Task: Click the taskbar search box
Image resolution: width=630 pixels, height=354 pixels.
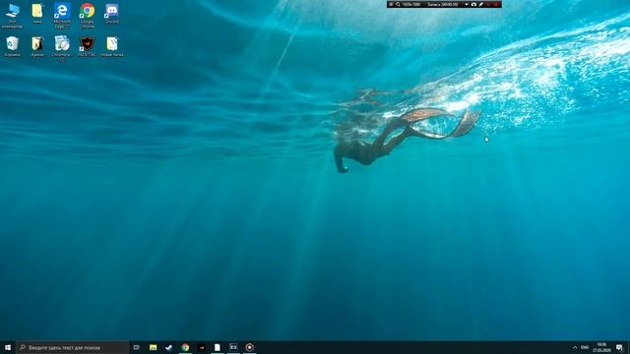Action: point(72,347)
